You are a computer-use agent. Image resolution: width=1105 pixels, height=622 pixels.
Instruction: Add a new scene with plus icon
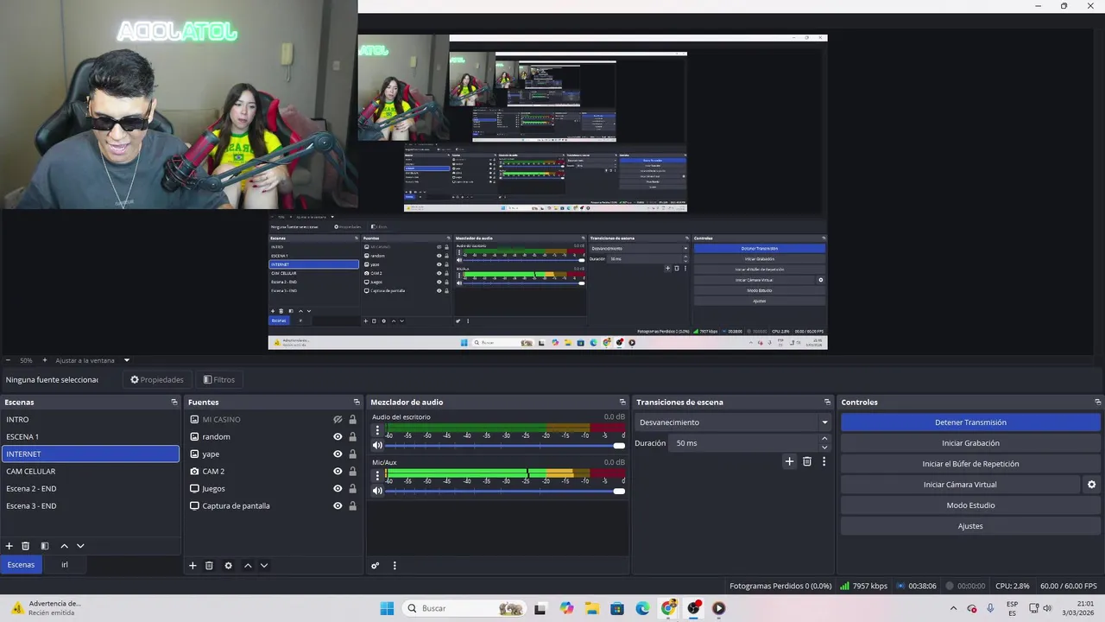9,546
